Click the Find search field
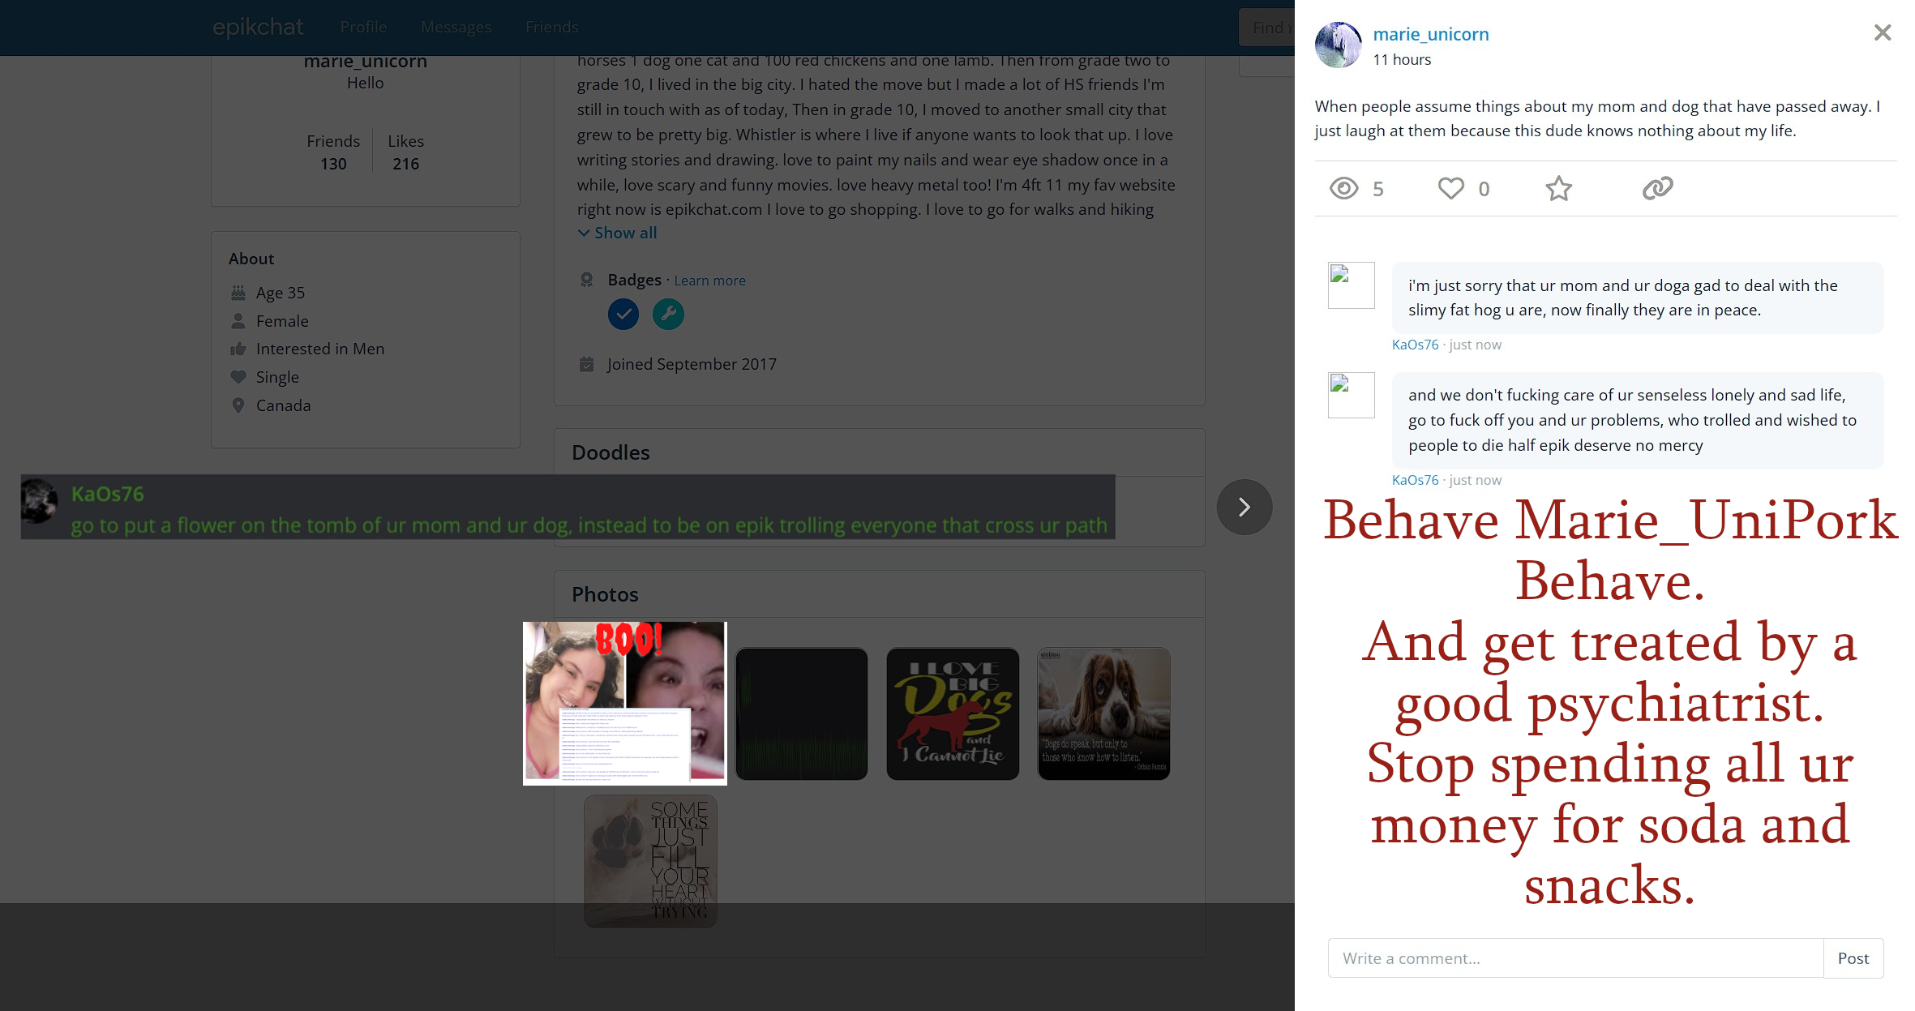The height and width of the screenshot is (1011, 1915). (x=1266, y=28)
